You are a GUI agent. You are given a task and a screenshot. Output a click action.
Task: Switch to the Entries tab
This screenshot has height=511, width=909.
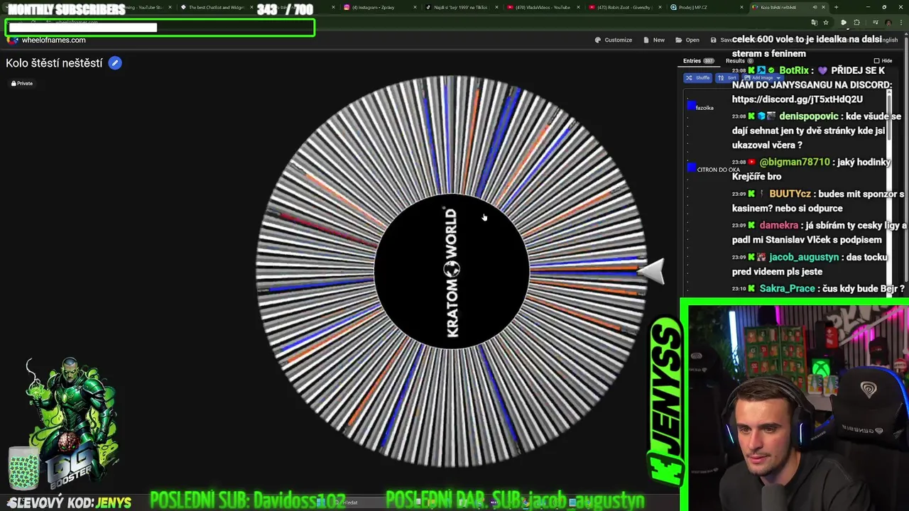(x=698, y=61)
